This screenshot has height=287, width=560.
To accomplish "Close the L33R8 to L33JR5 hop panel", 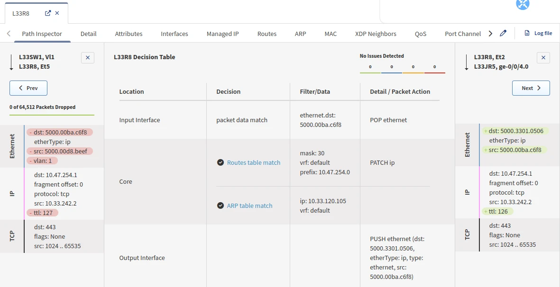I will 543,58.
